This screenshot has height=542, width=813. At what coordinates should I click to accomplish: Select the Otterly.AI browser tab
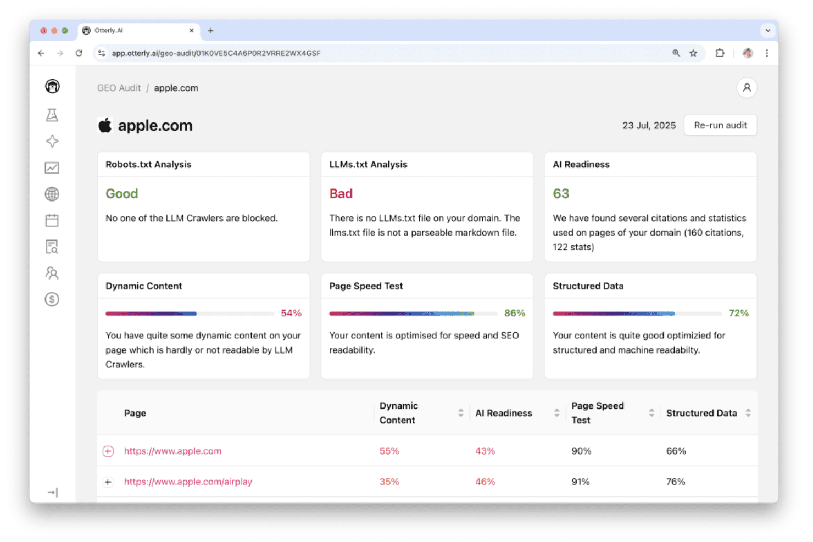[x=137, y=31]
